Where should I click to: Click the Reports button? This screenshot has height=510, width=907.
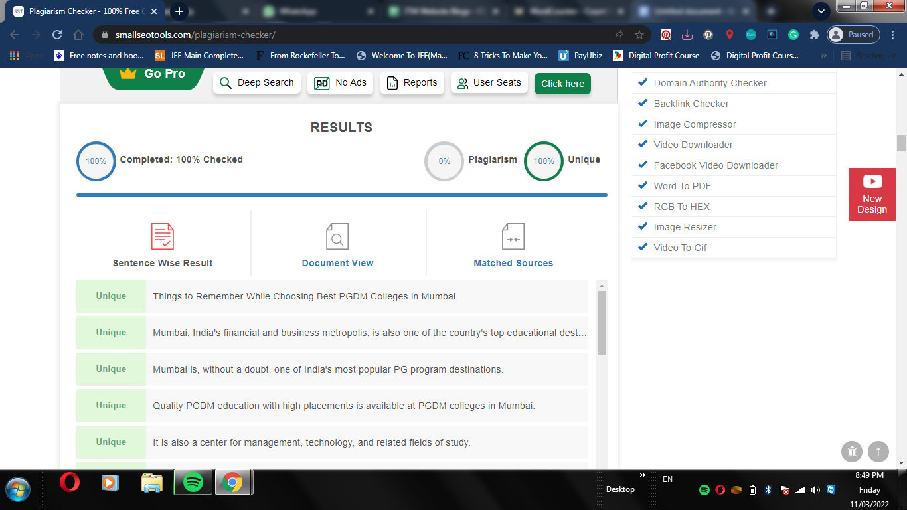pos(412,83)
